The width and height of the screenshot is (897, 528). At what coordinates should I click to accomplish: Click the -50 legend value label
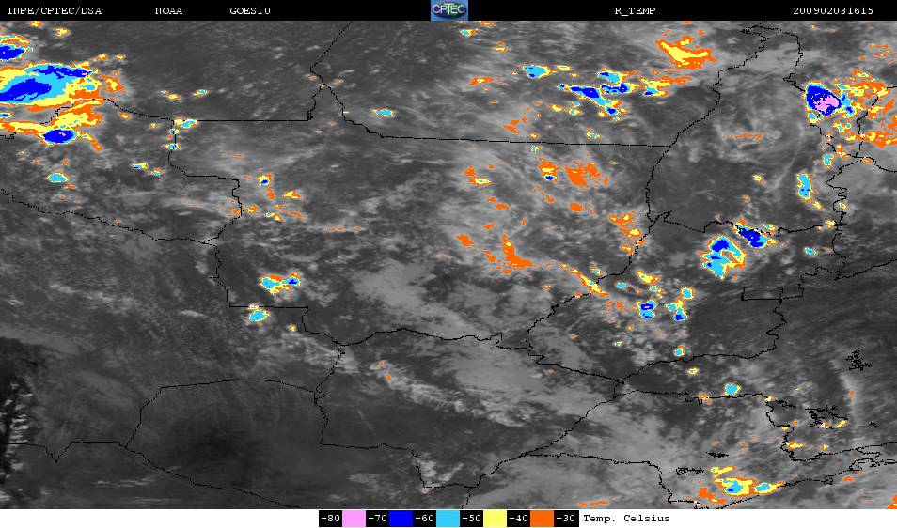pos(471,519)
